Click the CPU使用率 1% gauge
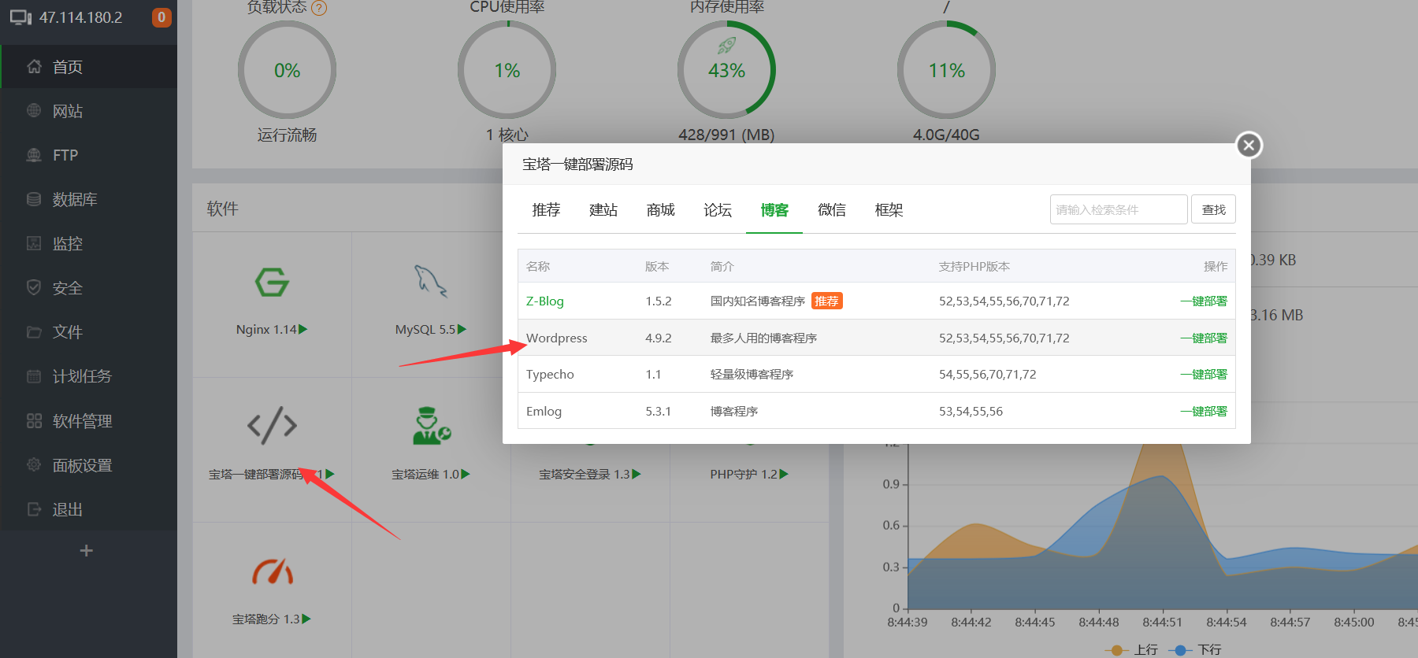This screenshot has height=658, width=1418. [x=507, y=70]
